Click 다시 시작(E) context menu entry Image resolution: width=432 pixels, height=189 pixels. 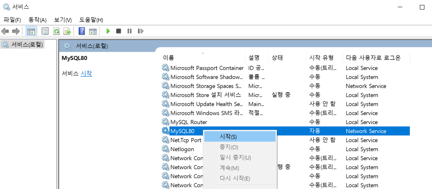tap(240, 178)
